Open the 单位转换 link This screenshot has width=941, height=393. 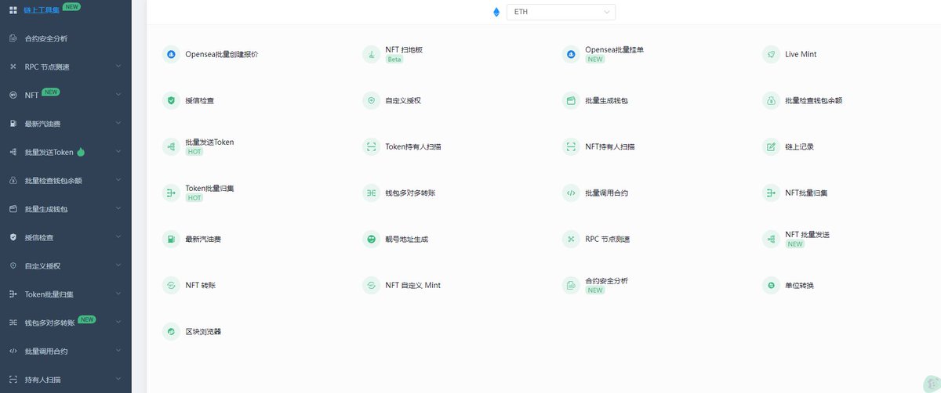tap(799, 286)
